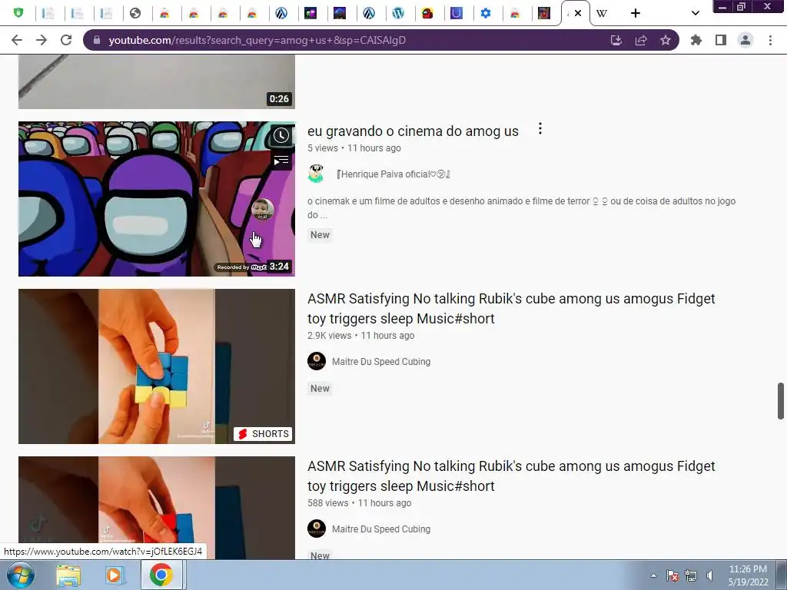Open the browser side panel
This screenshot has height=590, width=787.
[x=721, y=40]
